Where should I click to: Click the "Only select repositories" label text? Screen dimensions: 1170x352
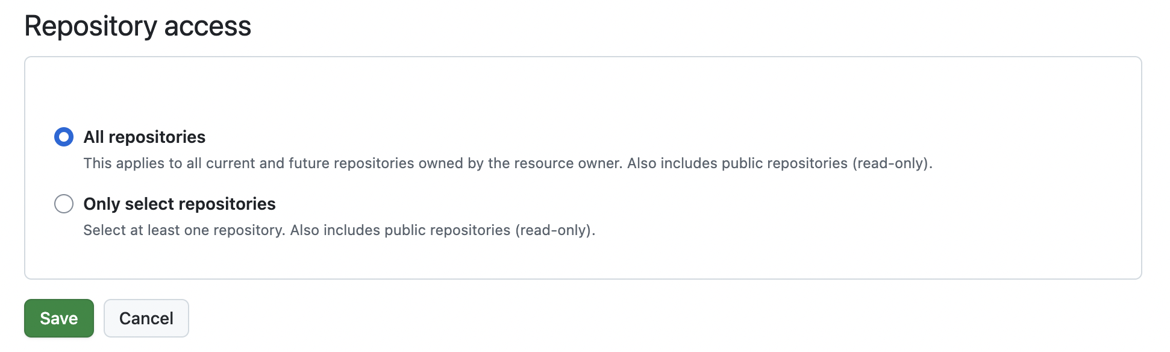[180, 204]
